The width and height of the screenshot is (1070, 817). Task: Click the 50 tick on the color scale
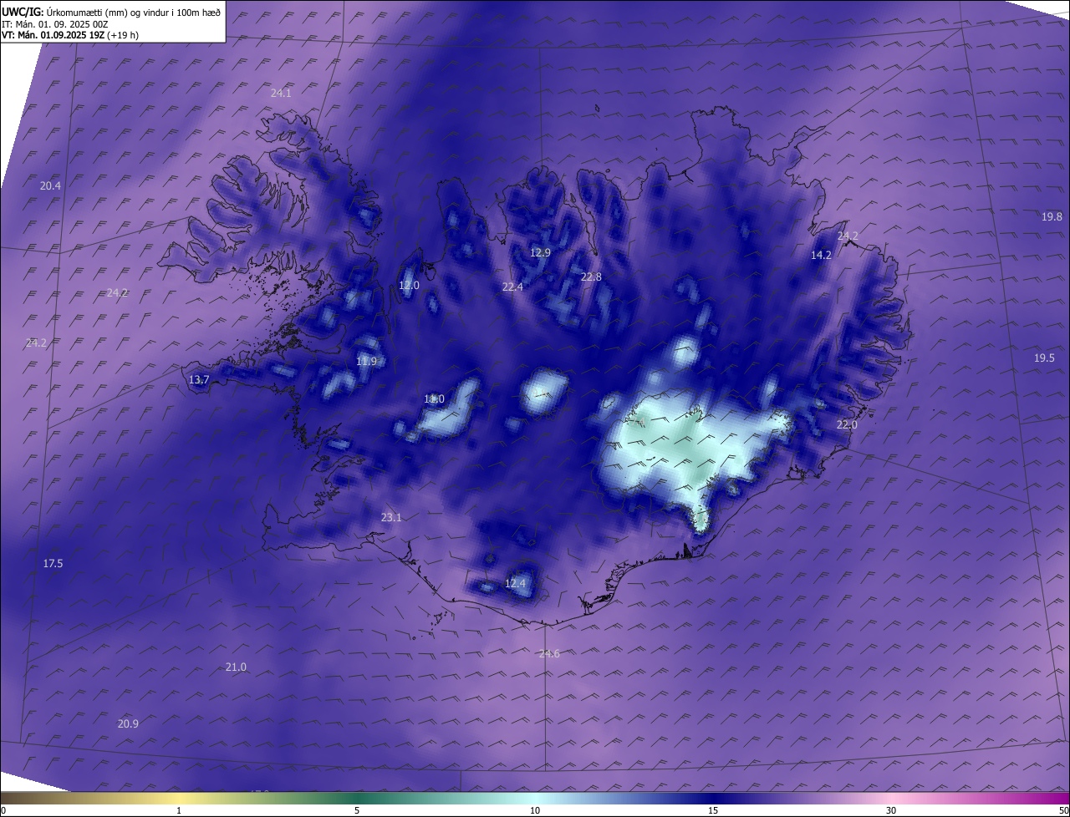tap(1063, 810)
